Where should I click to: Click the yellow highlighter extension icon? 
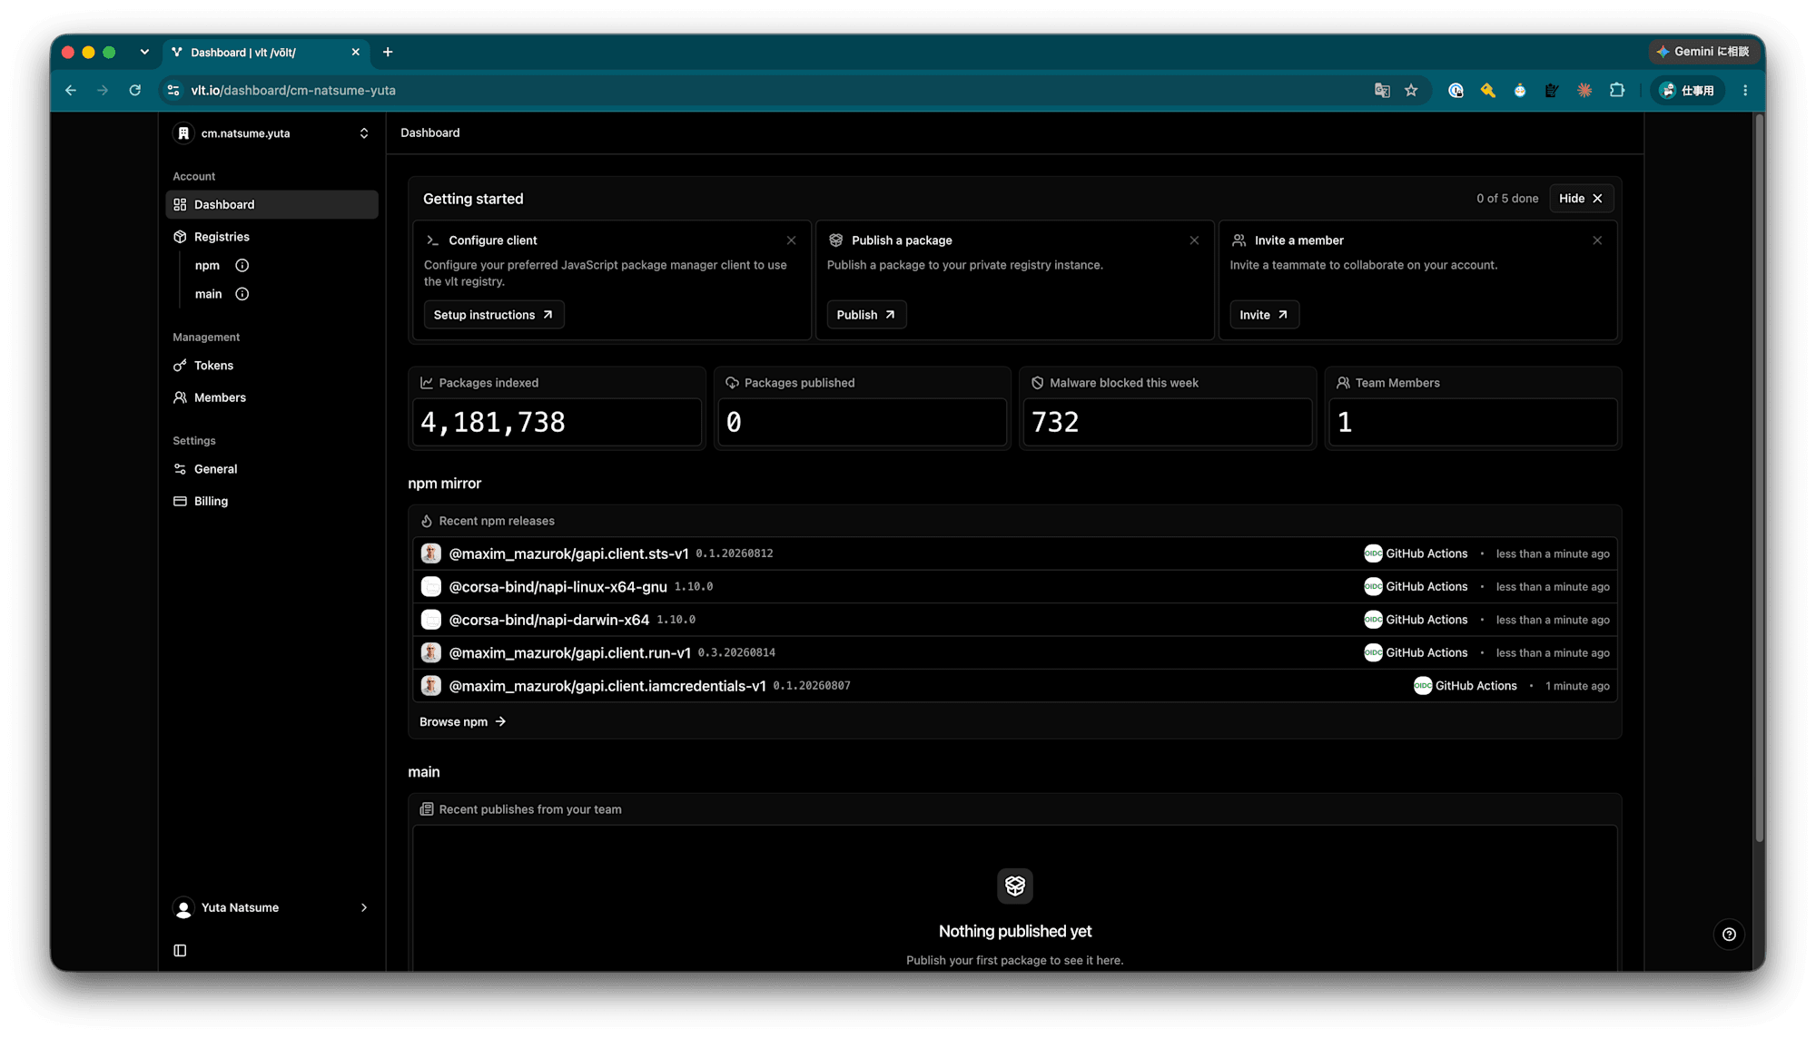click(x=1487, y=90)
